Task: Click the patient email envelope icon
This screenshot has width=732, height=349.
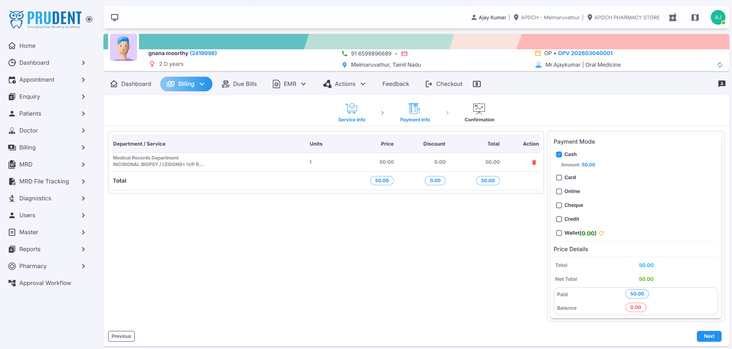Action: click(404, 54)
